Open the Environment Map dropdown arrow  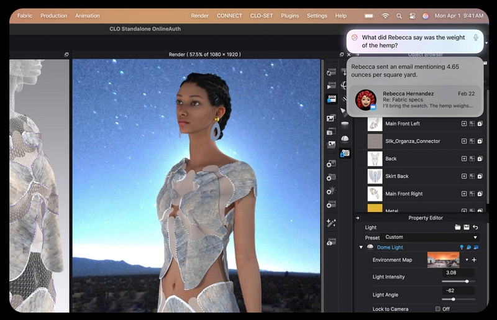pyautogui.click(x=467, y=260)
